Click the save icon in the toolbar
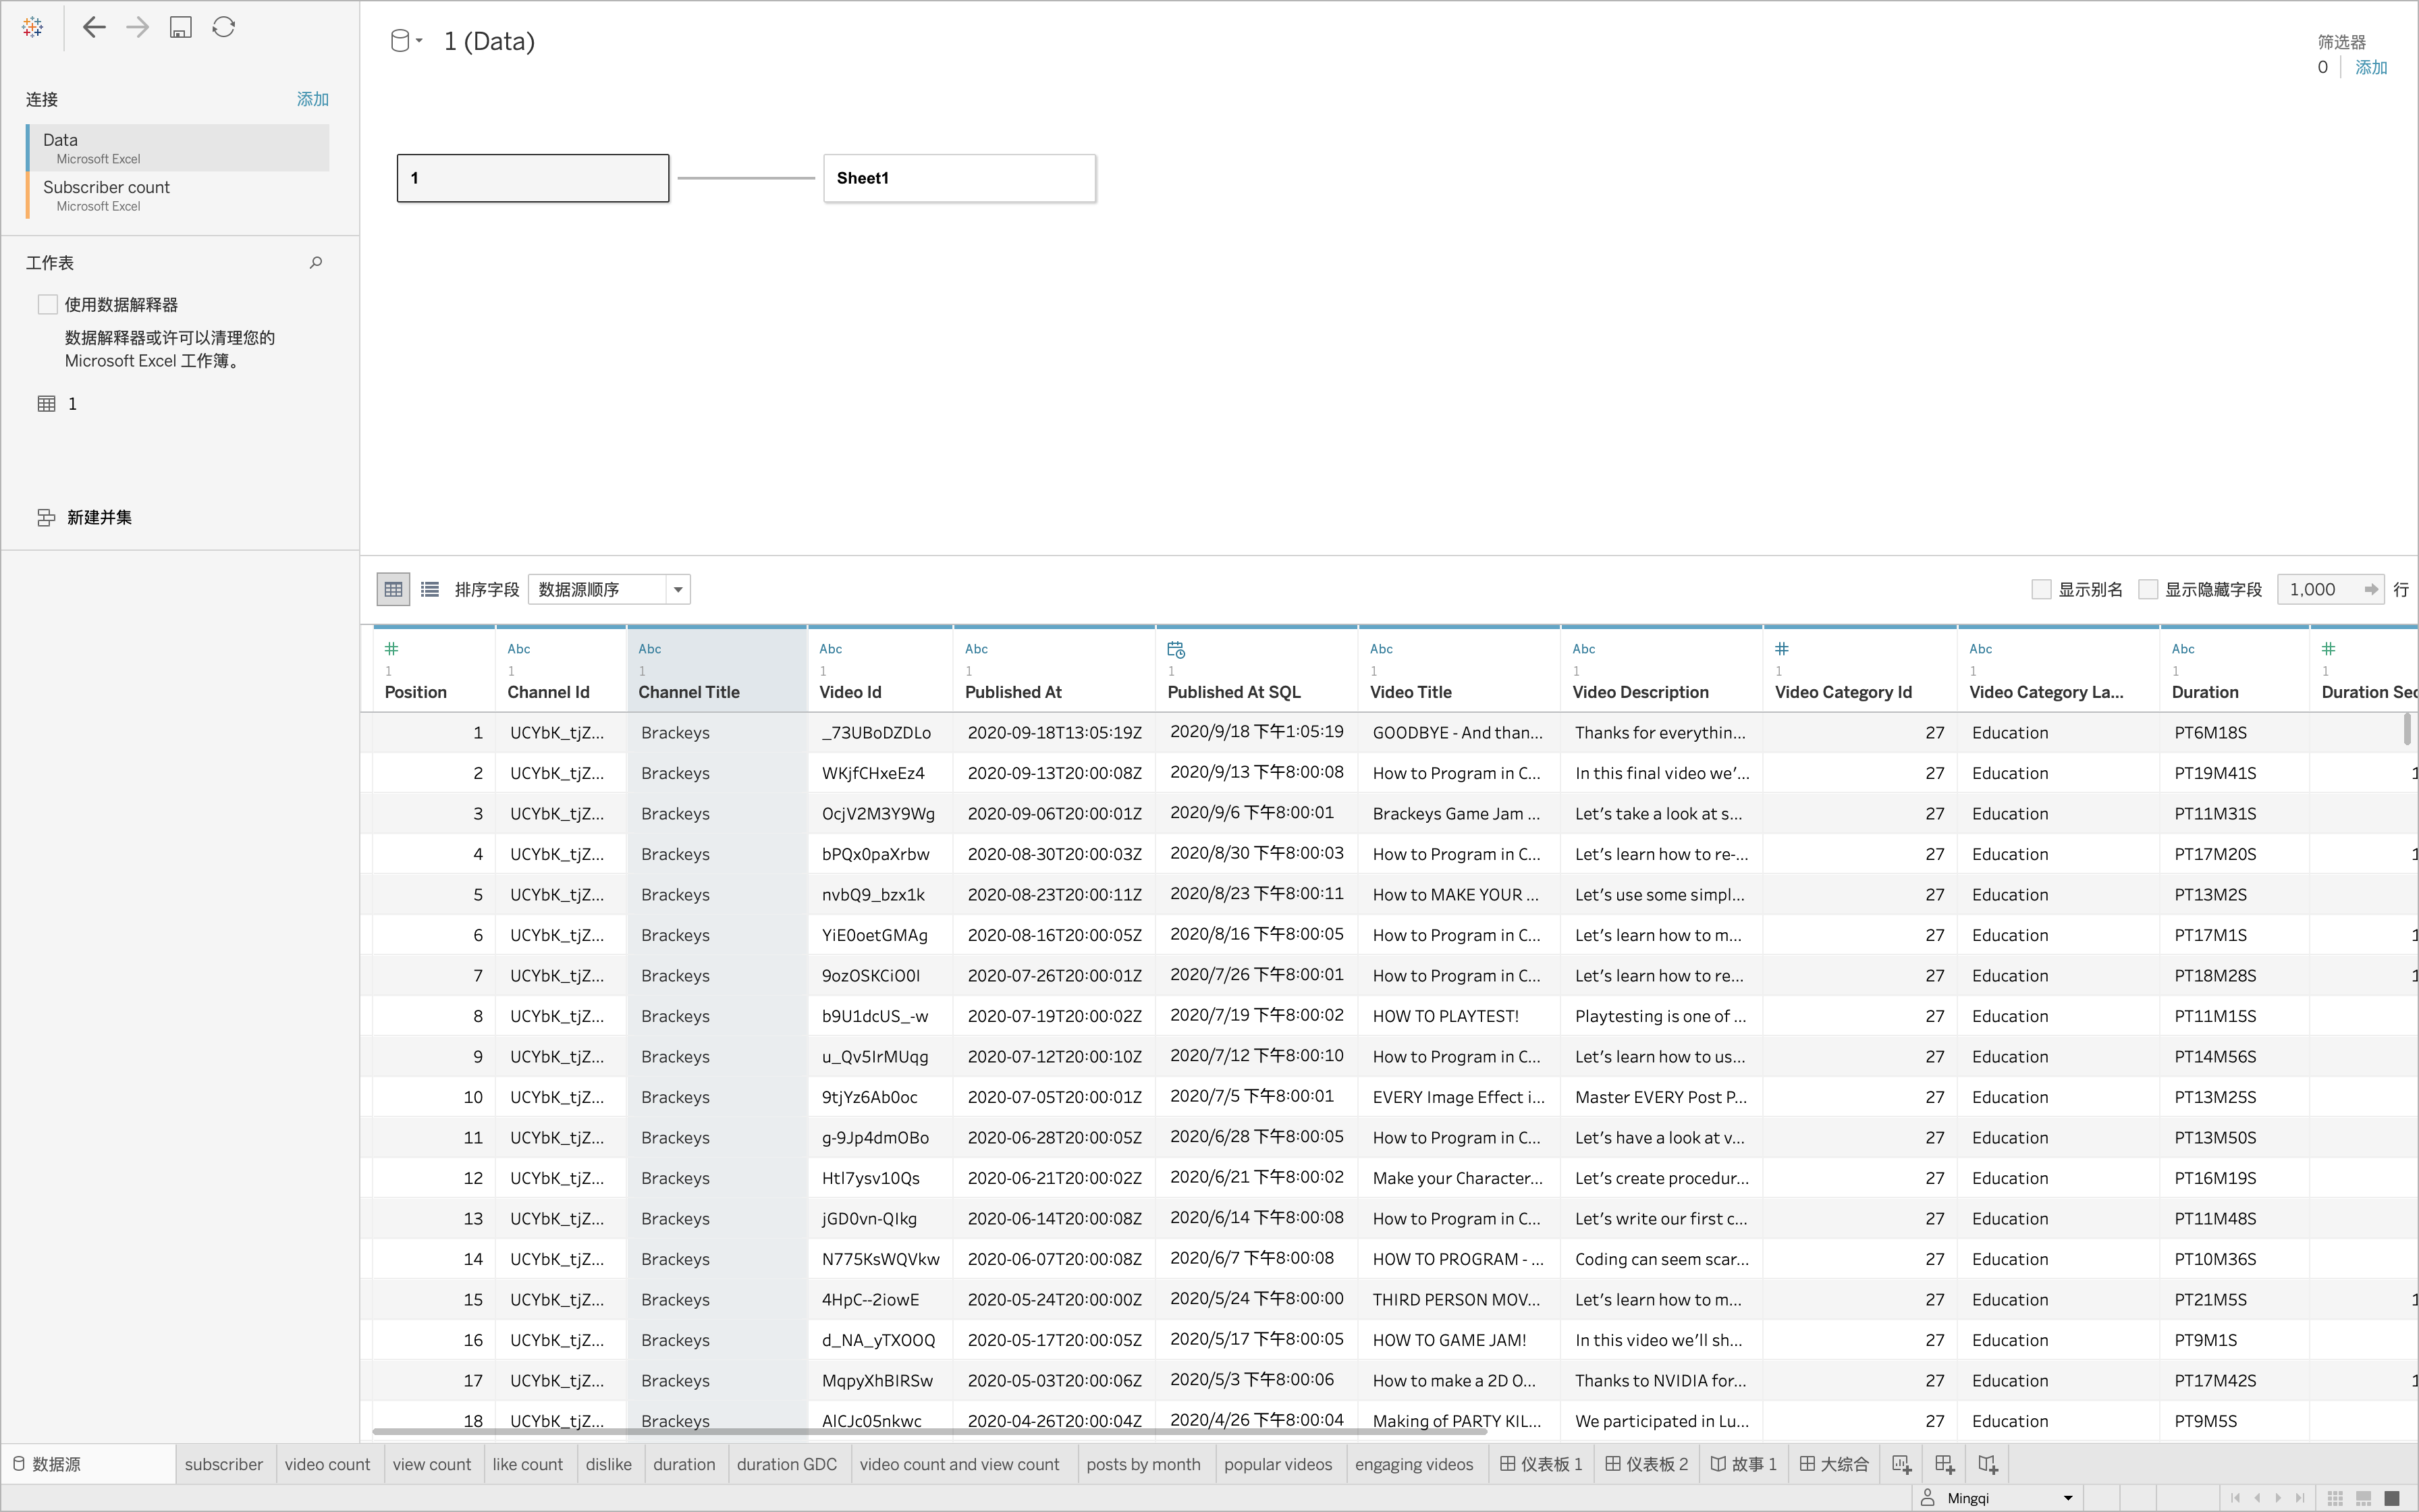 point(180,27)
